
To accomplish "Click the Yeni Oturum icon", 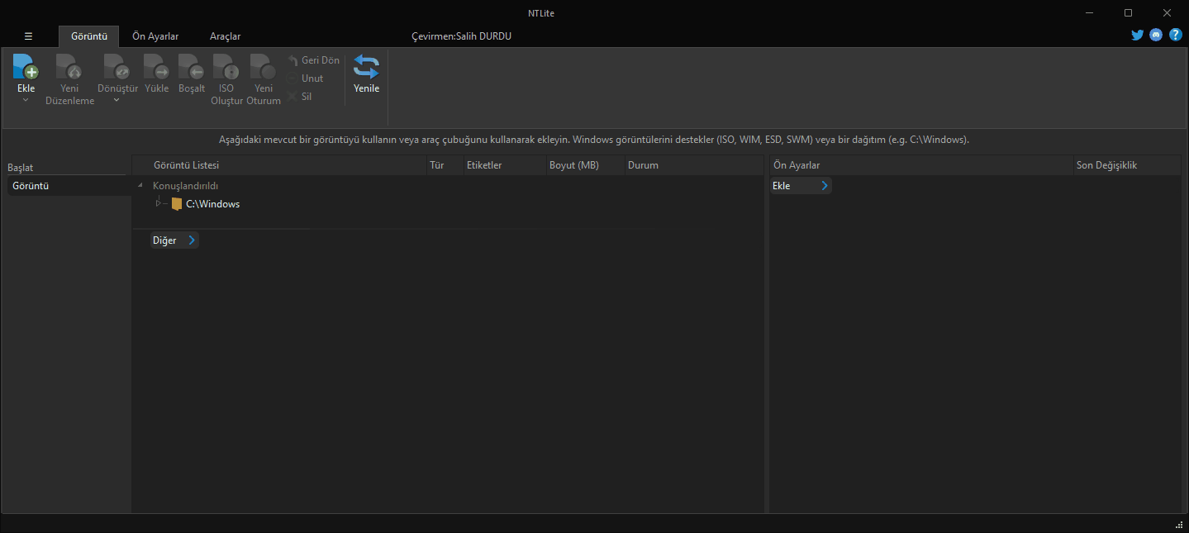I will [263, 67].
